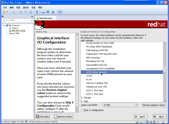The height and width of the screenshot is (124, 169).
Task: Tick the Skip X configuration checkbox
Action: (82, 110)
